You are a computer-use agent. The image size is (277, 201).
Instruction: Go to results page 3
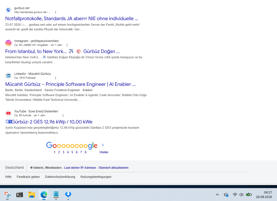tap(63, 152)
